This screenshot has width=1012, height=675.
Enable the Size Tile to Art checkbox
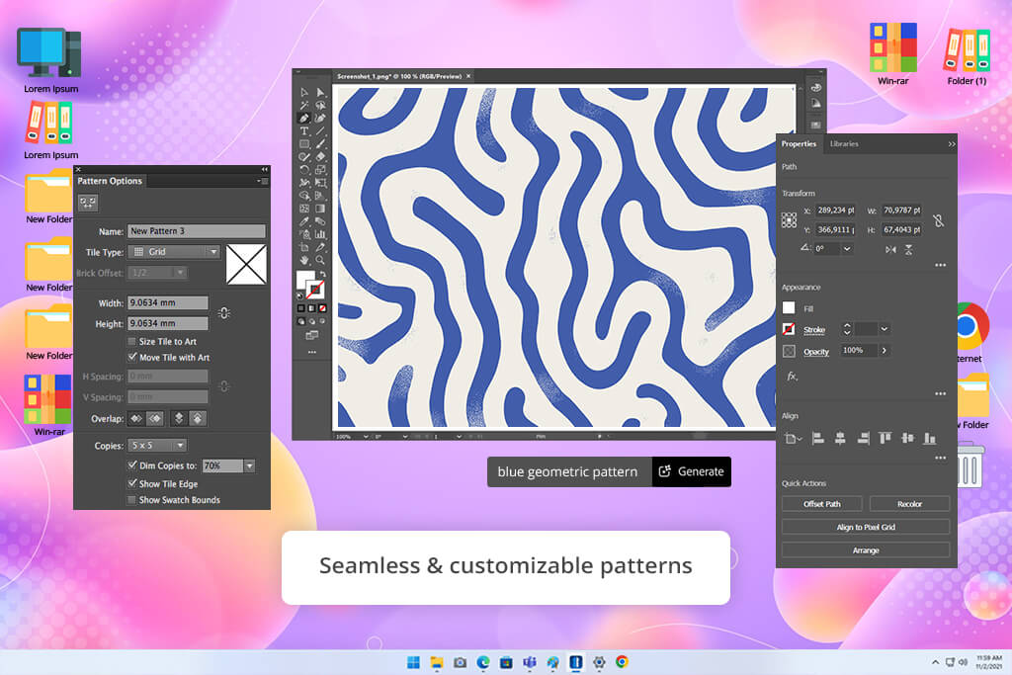point(132,341)
